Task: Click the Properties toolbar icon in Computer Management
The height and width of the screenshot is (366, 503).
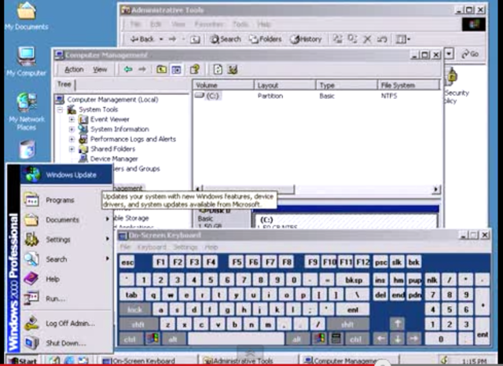Action: [x=195, y=69]
